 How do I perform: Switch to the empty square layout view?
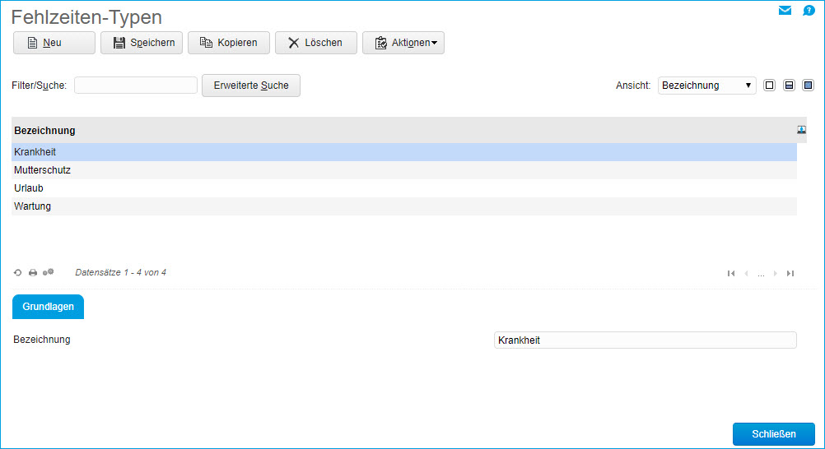(769, 86)
